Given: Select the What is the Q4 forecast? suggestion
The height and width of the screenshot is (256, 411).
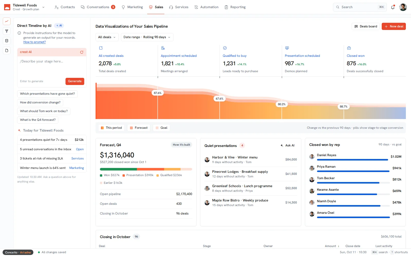Looking at the screenshot, I should pos(38,120).
